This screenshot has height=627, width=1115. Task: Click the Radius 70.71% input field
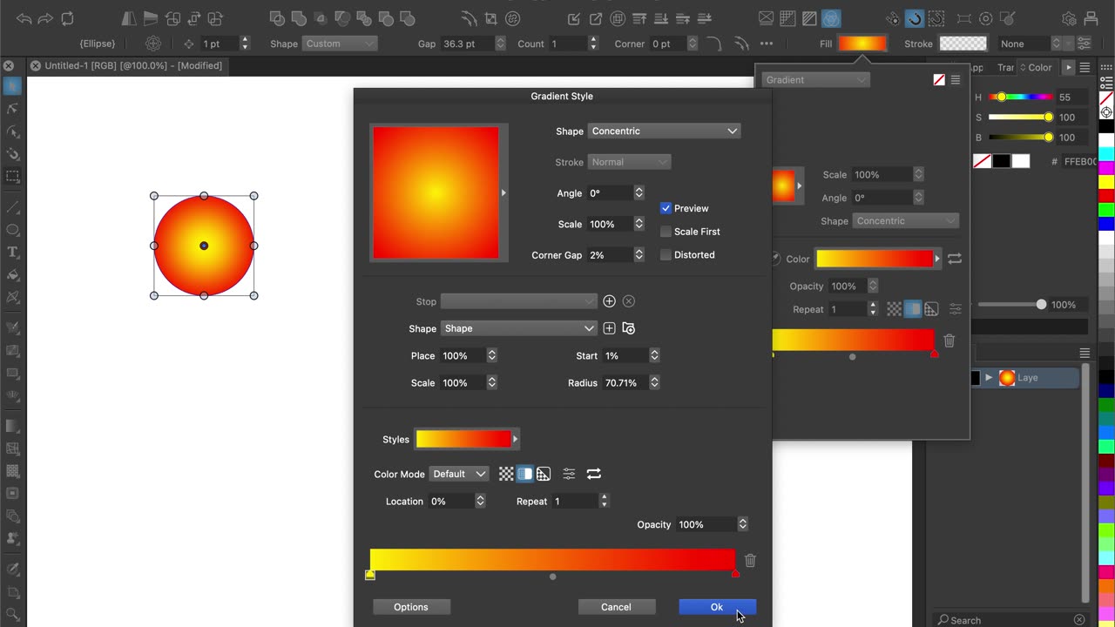click(x=625, y=383)
